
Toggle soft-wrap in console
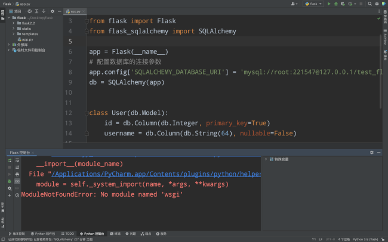tap(17, 160)
